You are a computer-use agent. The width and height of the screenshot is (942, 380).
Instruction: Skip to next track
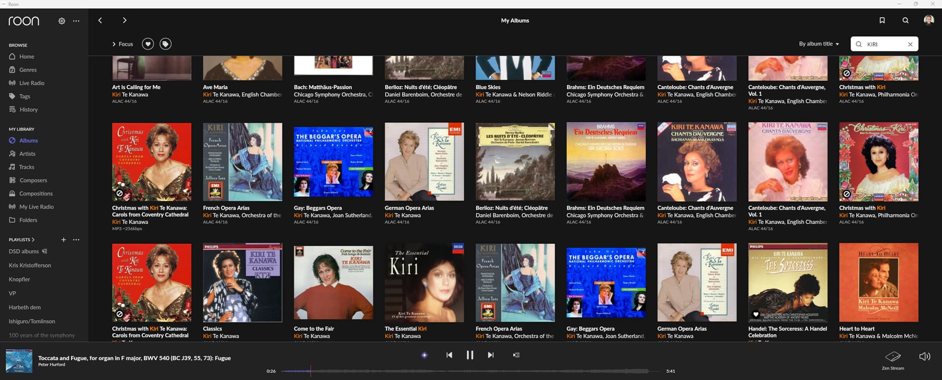tap(491, 355)
